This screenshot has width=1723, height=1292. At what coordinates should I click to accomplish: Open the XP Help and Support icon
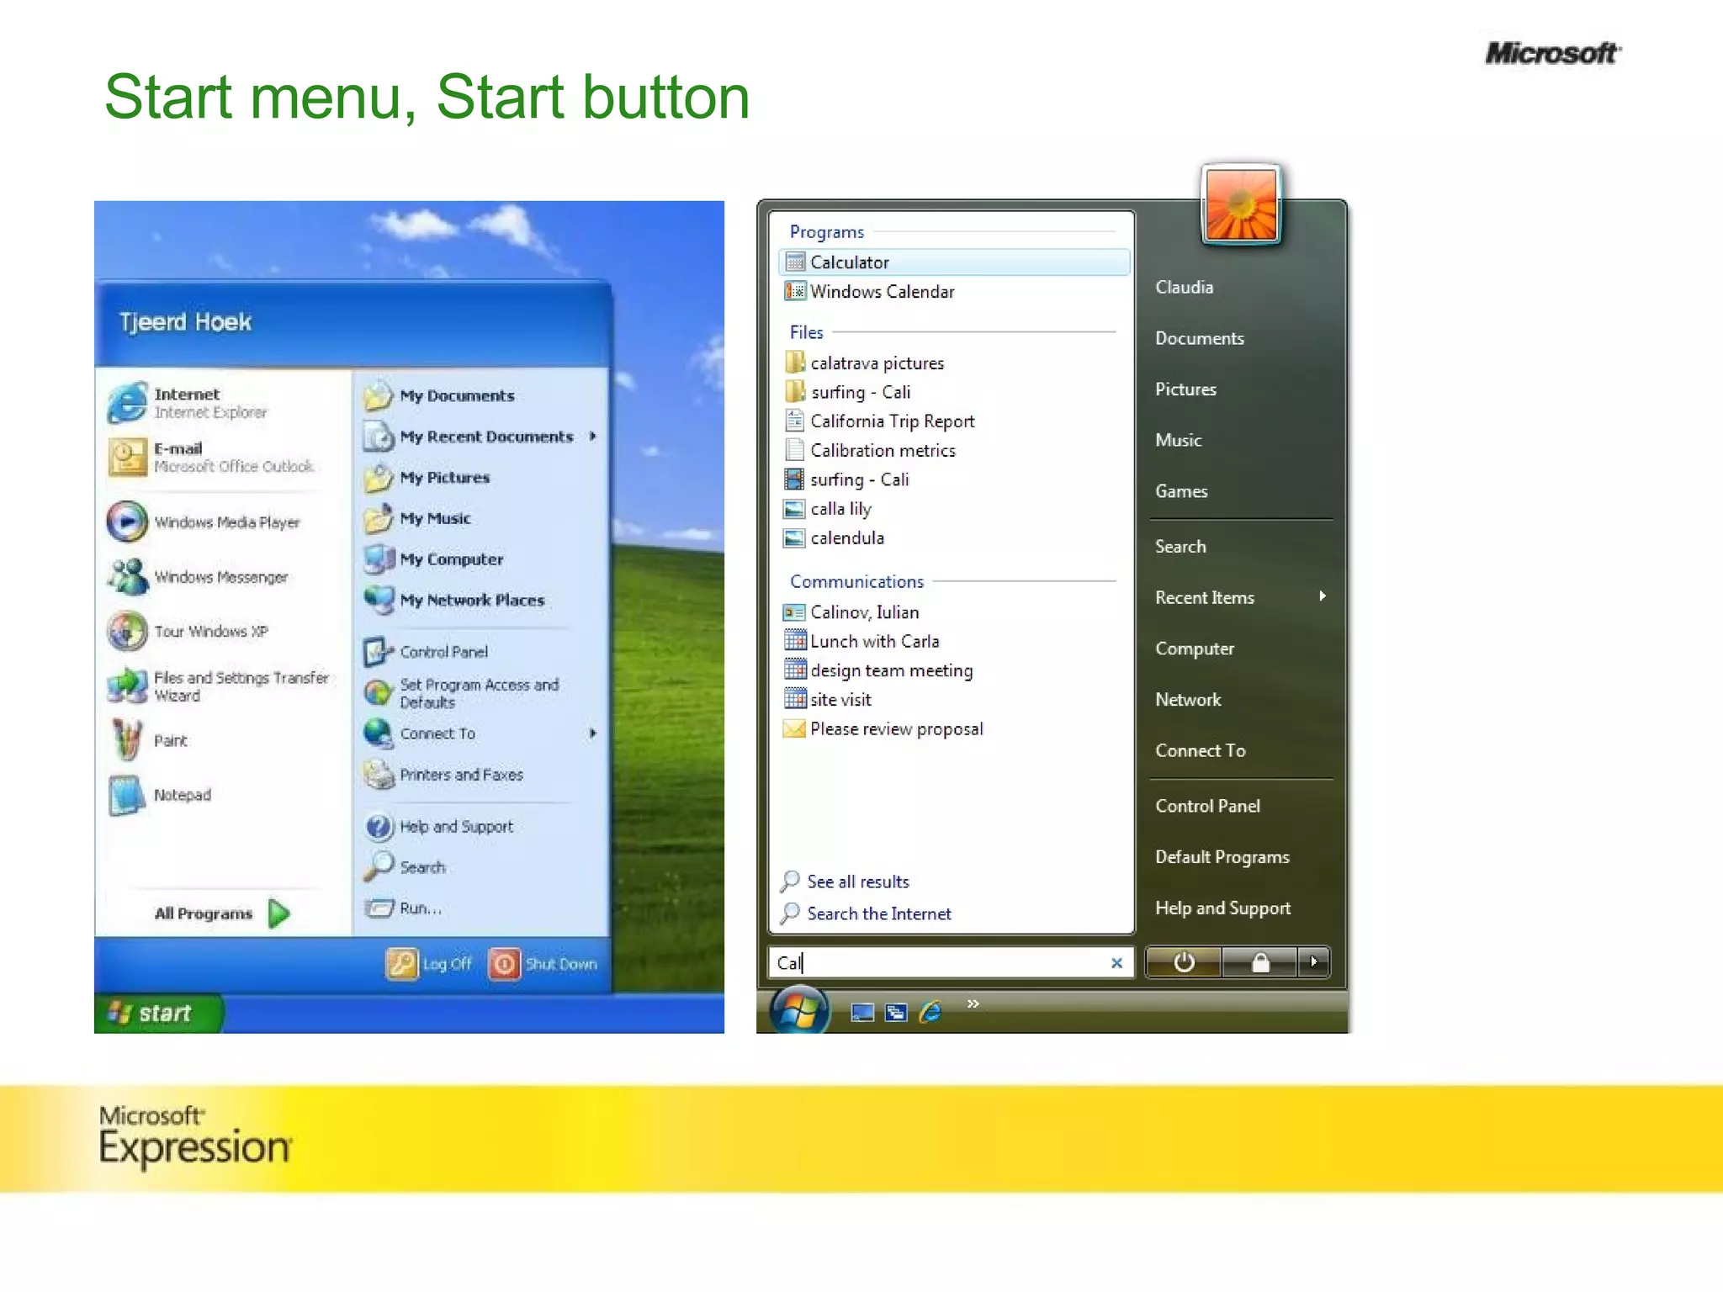[379, 826]
